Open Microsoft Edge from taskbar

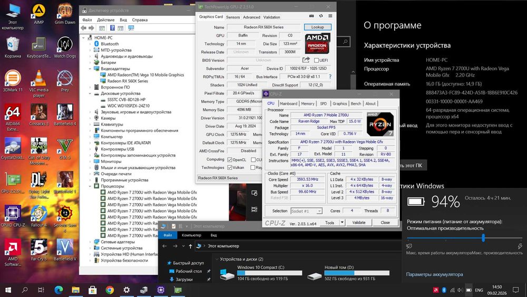(x=58, y=290)
